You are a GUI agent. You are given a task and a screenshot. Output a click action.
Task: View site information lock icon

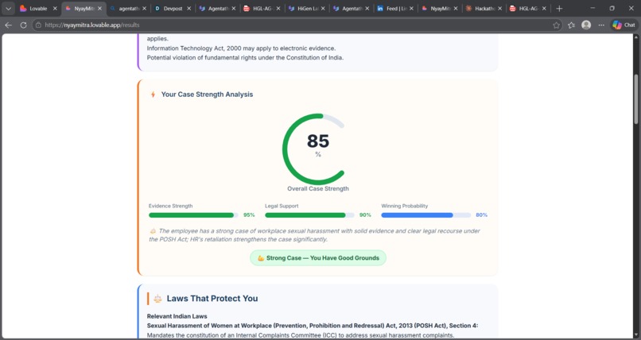point(38,25)
